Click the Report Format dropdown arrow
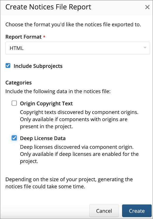The image size is (153, 219). click(145, 48)
